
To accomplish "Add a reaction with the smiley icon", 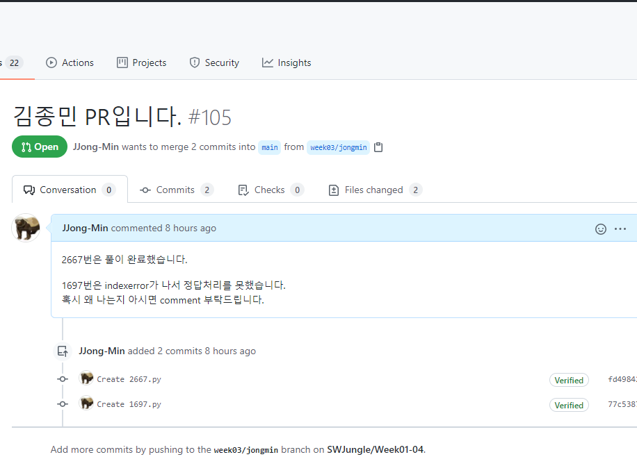I will pyautogui.click(x=600, y=229).
